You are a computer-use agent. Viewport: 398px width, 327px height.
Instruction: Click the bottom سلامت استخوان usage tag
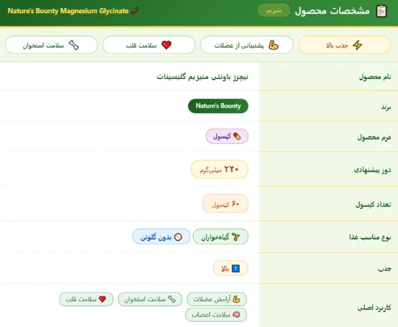point(150,299)
